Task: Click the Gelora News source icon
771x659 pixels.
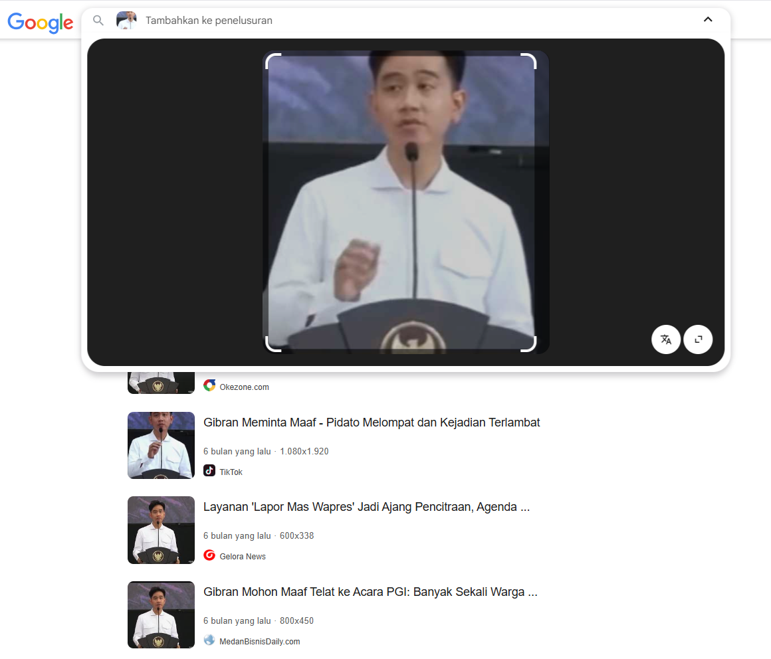Action: [x=209, y=555]
